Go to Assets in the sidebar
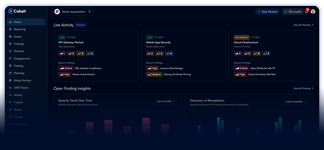 pyautogui.click(x=26, y=37)
